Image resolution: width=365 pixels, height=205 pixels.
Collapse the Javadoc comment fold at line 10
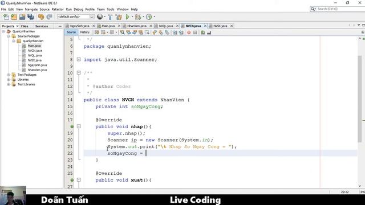[x=79, y=73]
